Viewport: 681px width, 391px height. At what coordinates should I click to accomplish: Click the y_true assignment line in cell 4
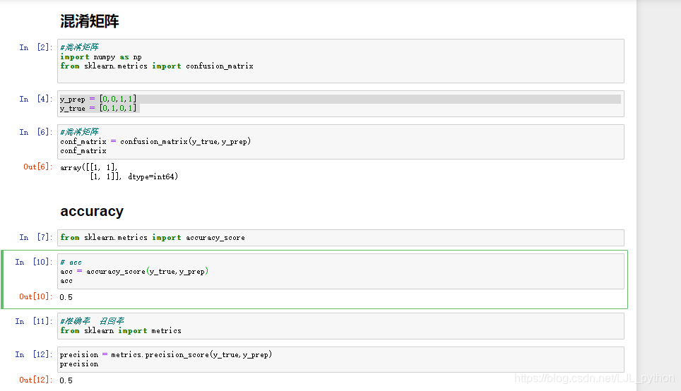coord(98,108)
